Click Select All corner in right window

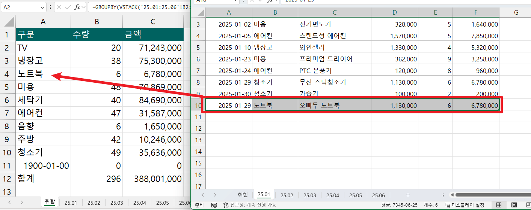(198, 12)
